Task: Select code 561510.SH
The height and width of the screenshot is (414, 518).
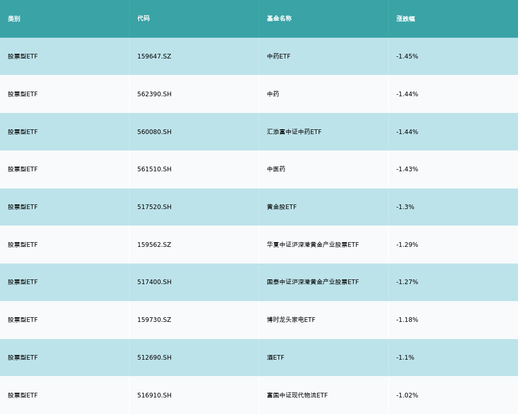Action: 154,169
